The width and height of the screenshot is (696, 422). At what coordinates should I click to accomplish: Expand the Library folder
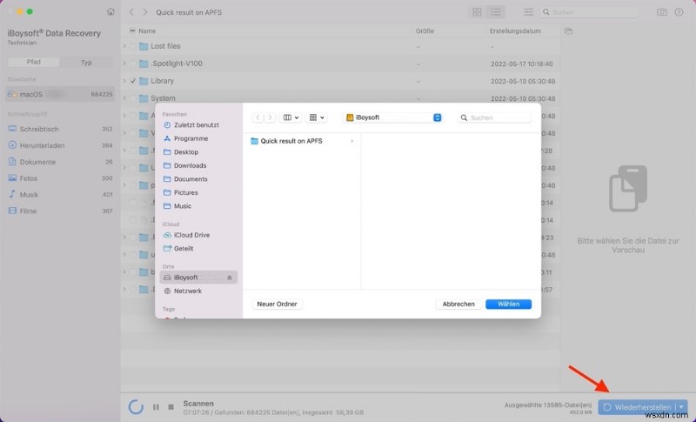tap(124, 81)
